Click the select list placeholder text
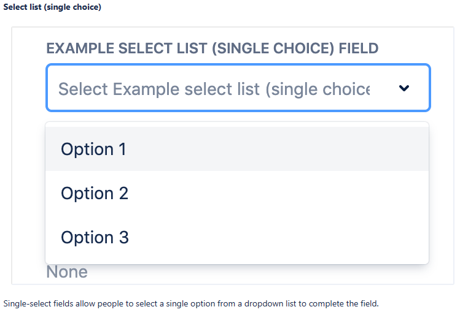This screenshot has width=460, height=315. 214,89
